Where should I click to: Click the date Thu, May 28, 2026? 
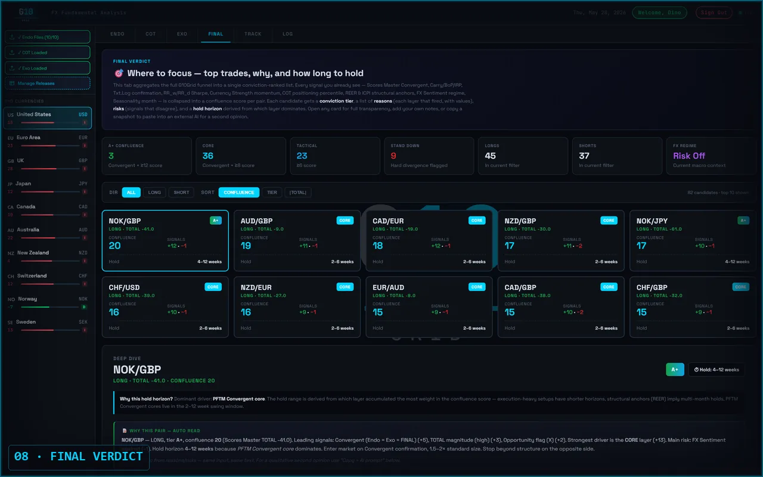point(598,13)
